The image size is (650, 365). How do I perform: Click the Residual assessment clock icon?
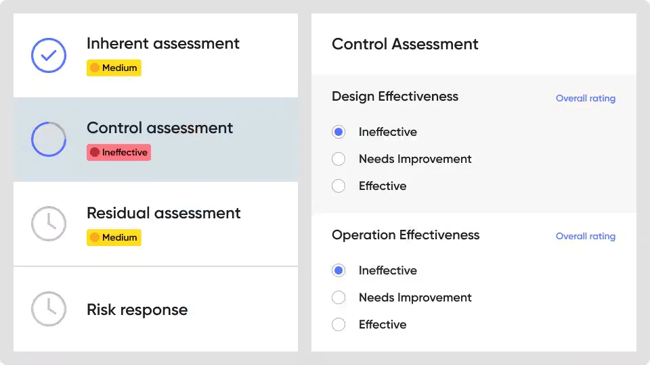(x=49, y=224)
